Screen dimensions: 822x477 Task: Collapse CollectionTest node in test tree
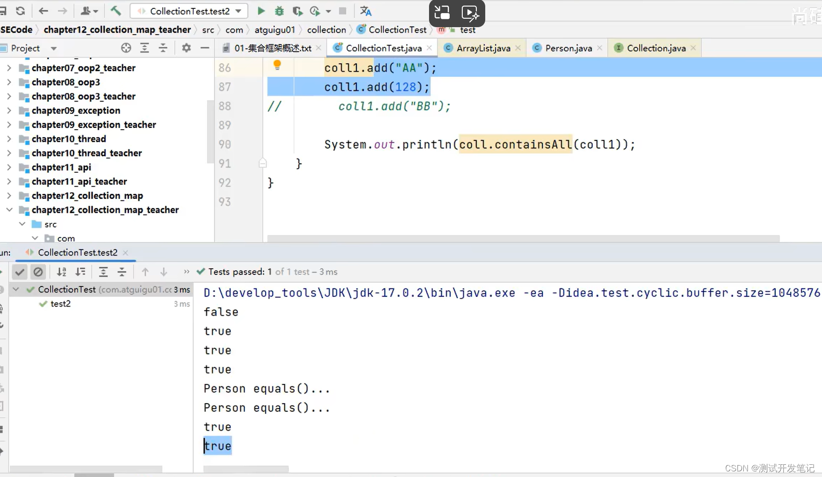(x=15, y=289)
